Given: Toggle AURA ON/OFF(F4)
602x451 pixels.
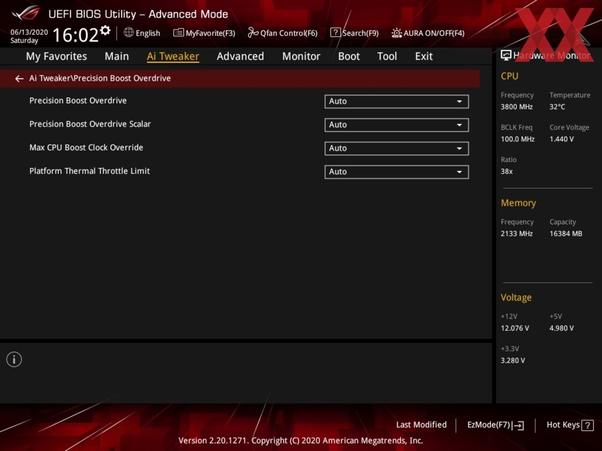Looking at the screenshot, I should (x=428, y=33).
